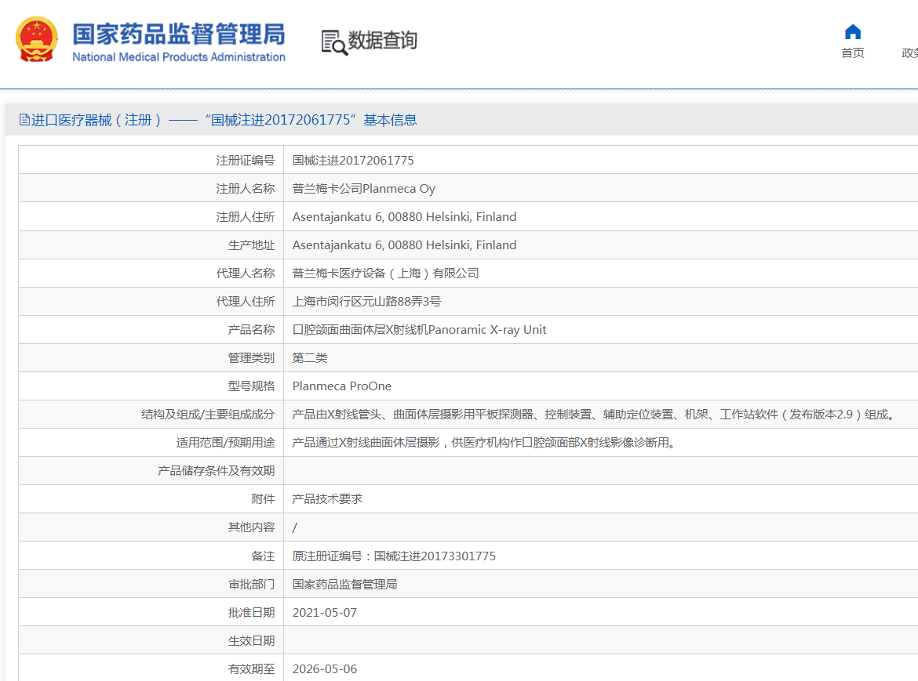
Task: Click the 批准日期 label
Action: tap(251, 613)
